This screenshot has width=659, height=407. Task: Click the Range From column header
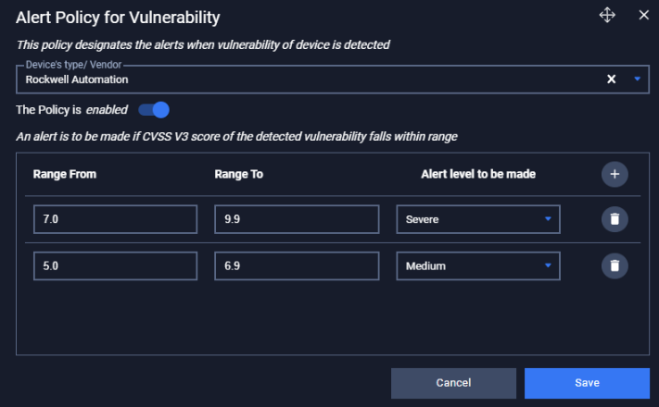click(65, 174)
